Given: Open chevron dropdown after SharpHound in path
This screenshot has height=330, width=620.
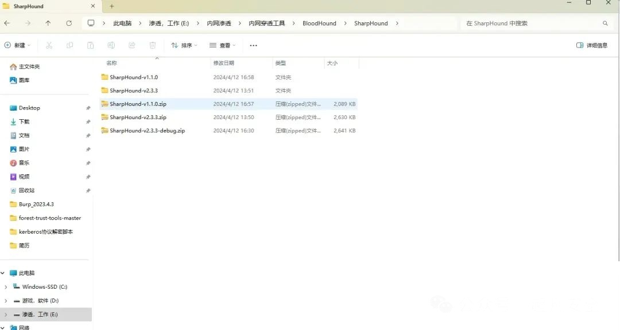Looking at the screenshot, I should point(397,23).
